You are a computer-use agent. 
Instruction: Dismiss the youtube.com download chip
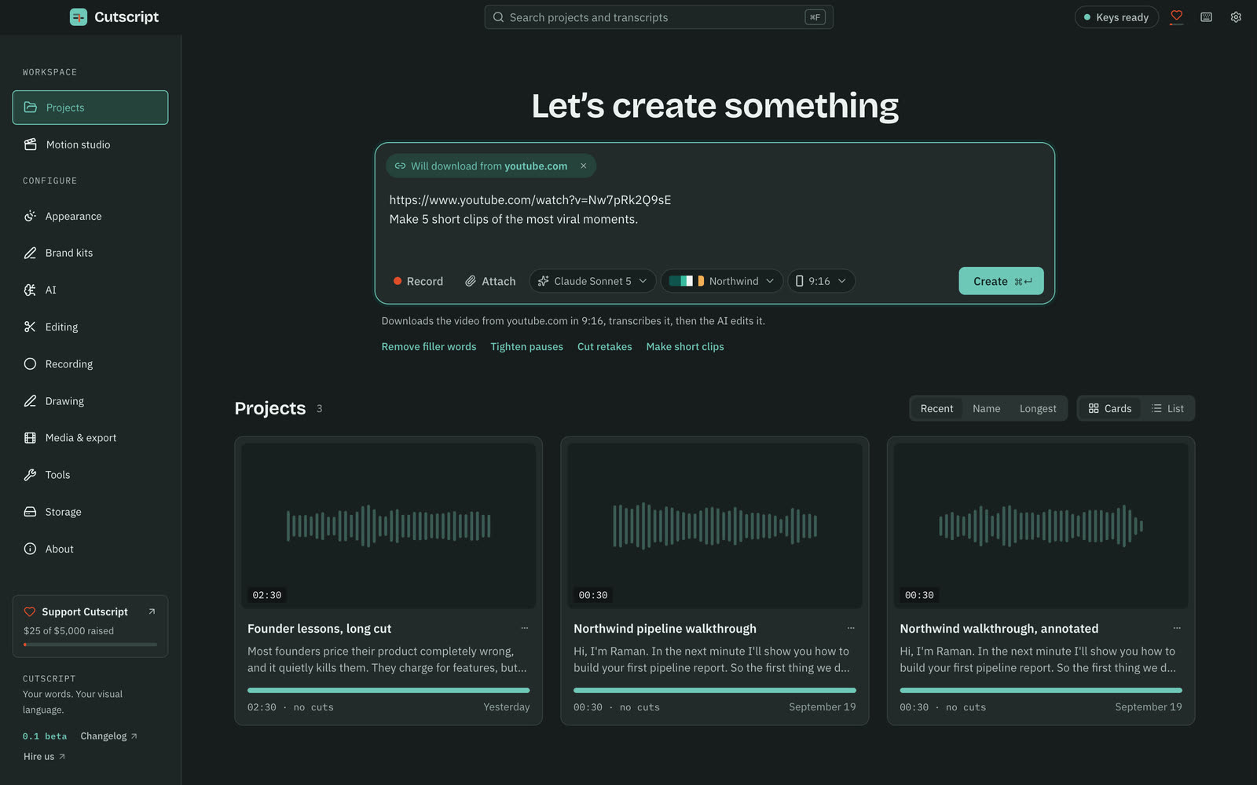coord(584,166)
